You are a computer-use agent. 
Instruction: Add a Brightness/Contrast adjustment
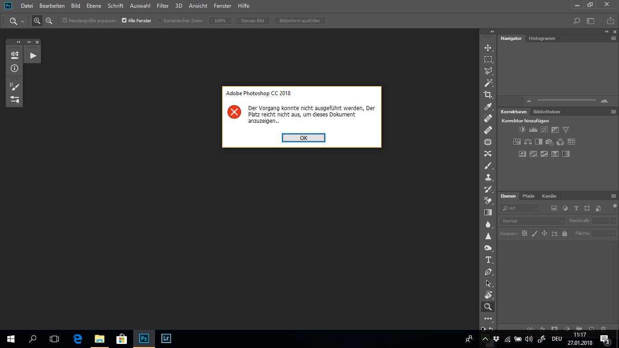[x=522, y=130]
